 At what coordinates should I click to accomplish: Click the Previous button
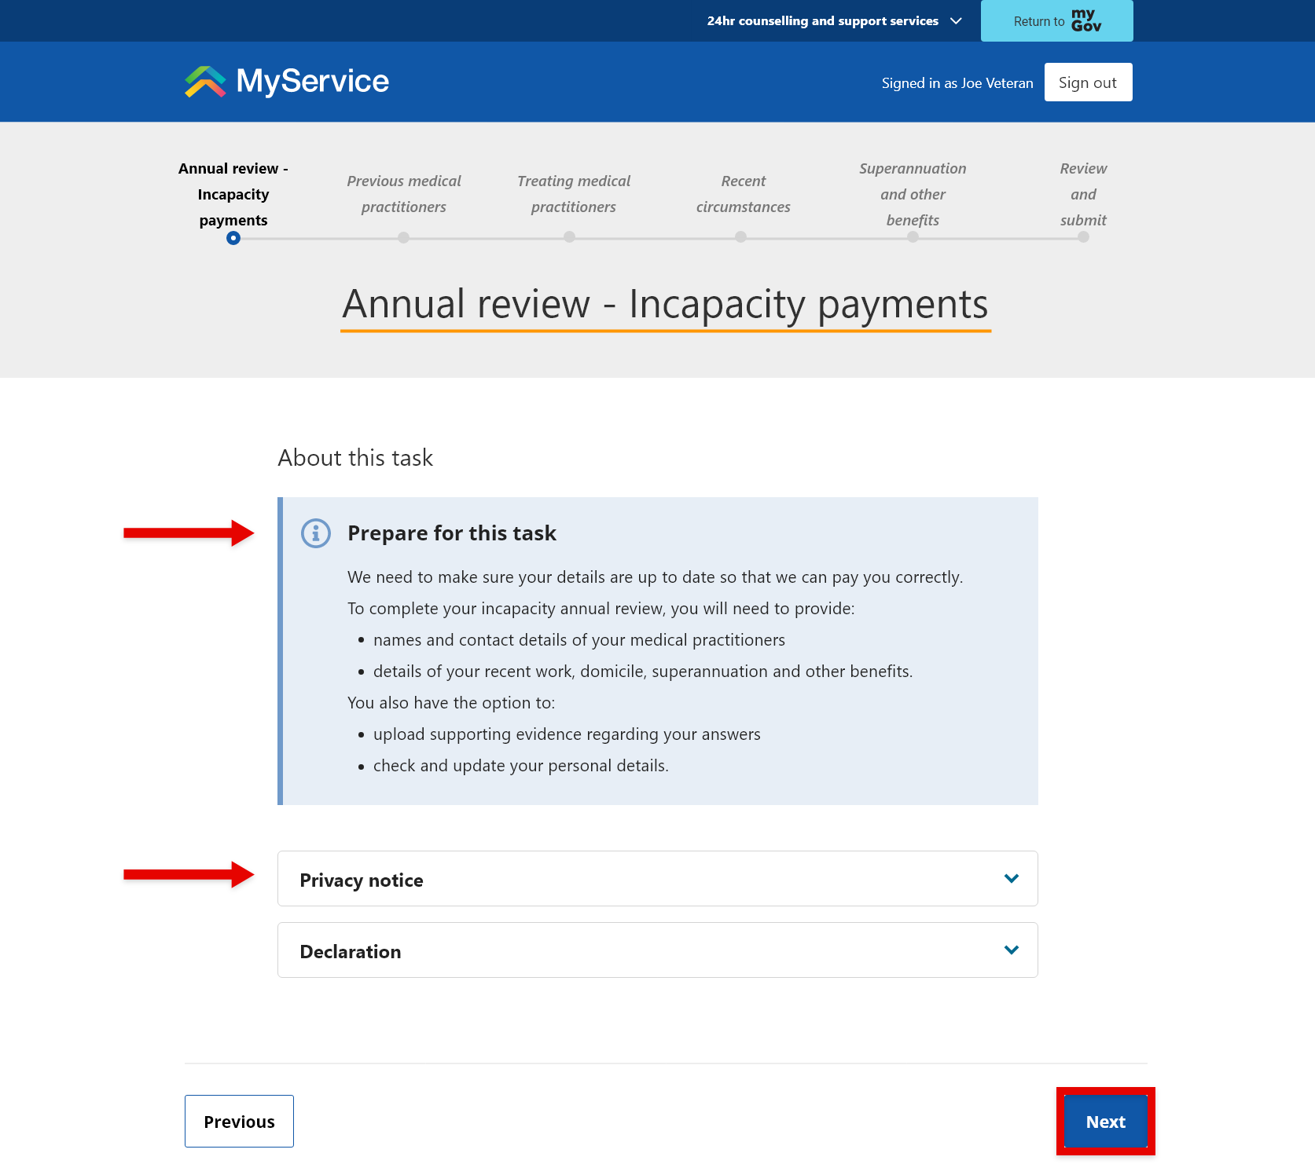point(238,1121)
